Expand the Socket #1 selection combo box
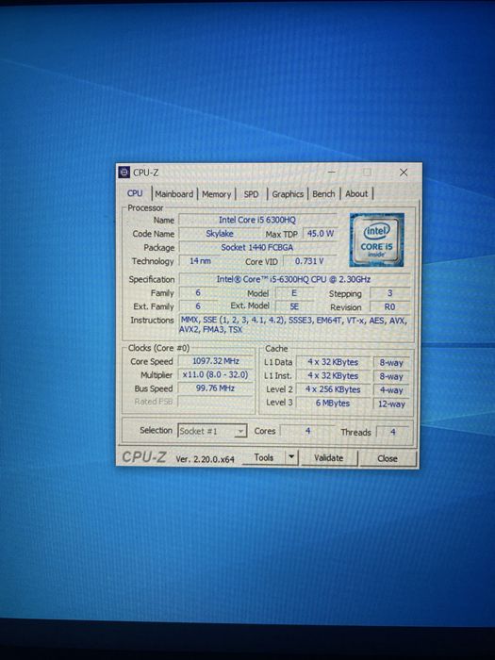The image size is (495, 660). pyautogui.click(x=212, y=431)
